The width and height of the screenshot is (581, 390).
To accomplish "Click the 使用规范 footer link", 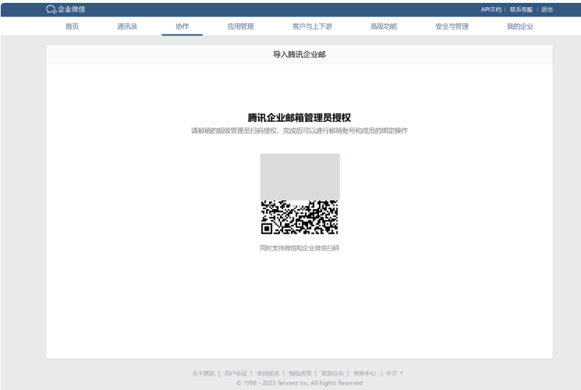I will click(x=268, y=373).
